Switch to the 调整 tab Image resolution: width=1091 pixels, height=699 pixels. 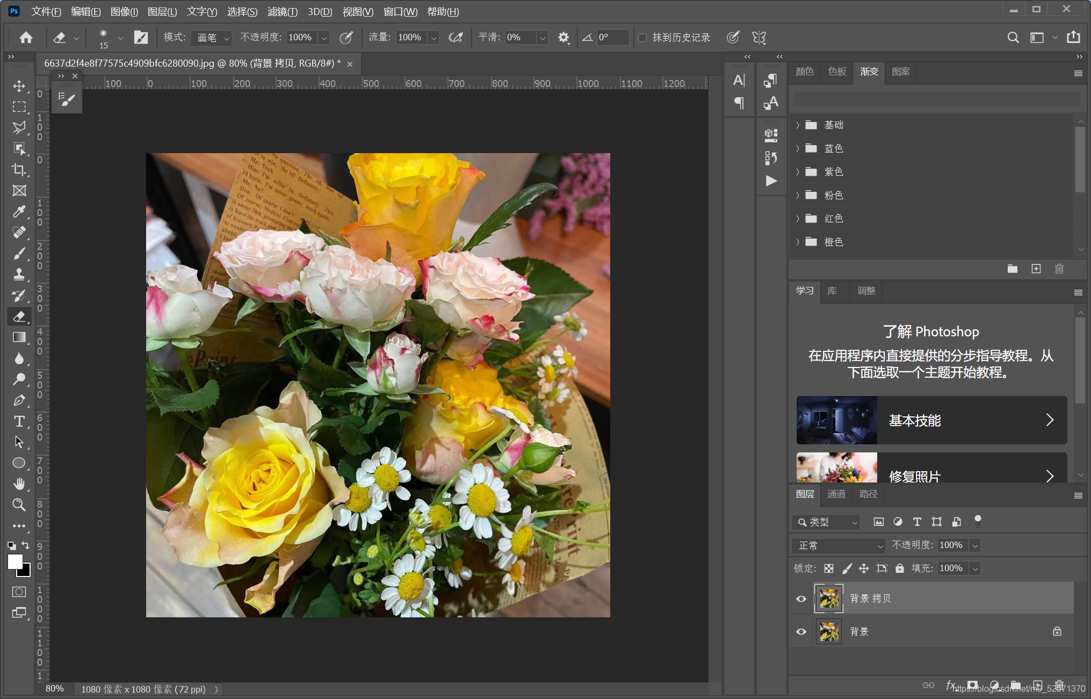click(x=866, y=291)
